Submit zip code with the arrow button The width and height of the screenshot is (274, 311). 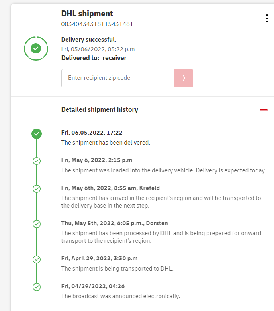184,78
